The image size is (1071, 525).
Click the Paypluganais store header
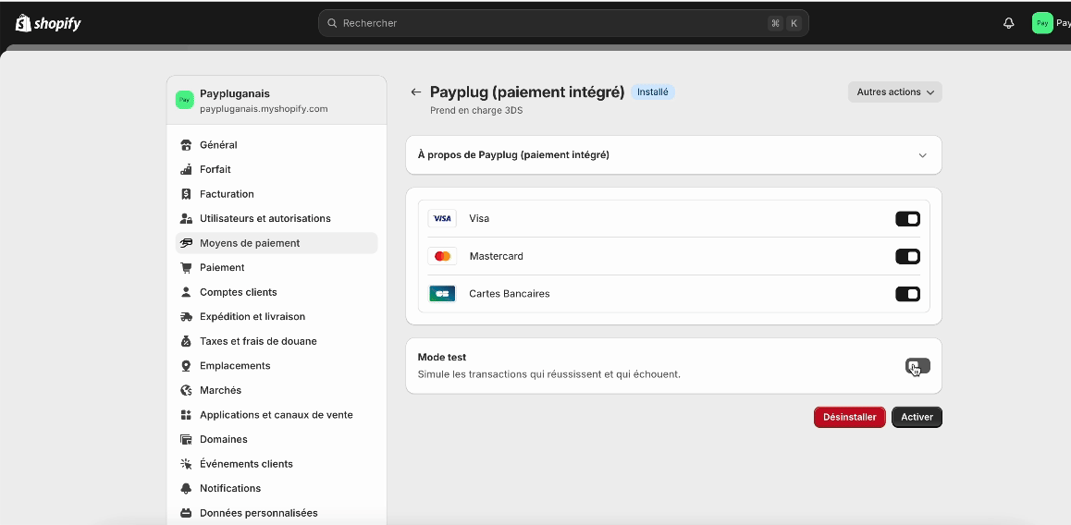pos(277,100)
